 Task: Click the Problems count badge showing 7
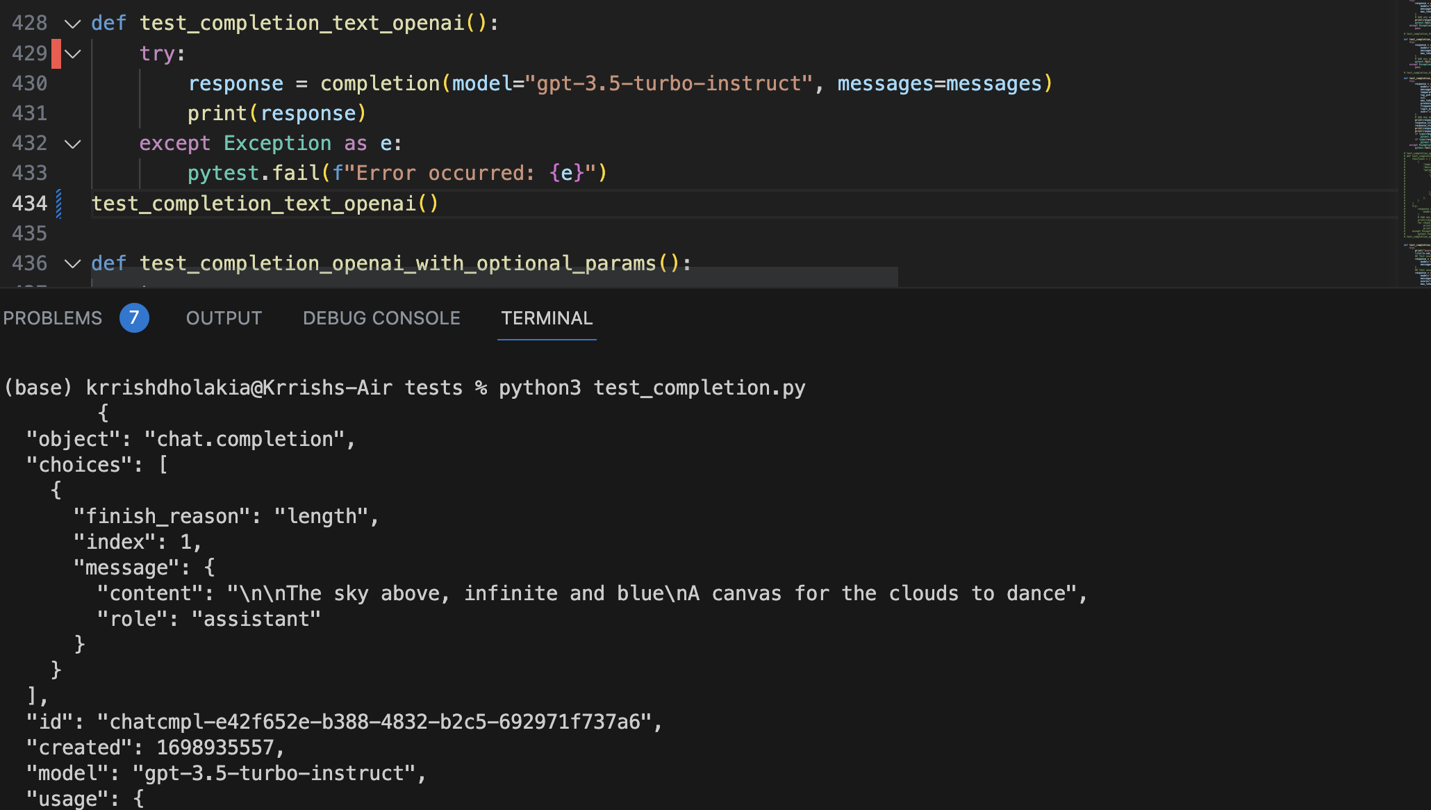[135, 317]
